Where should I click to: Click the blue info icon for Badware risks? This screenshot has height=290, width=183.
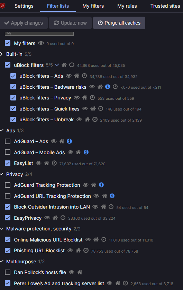(x=108, y=87)
